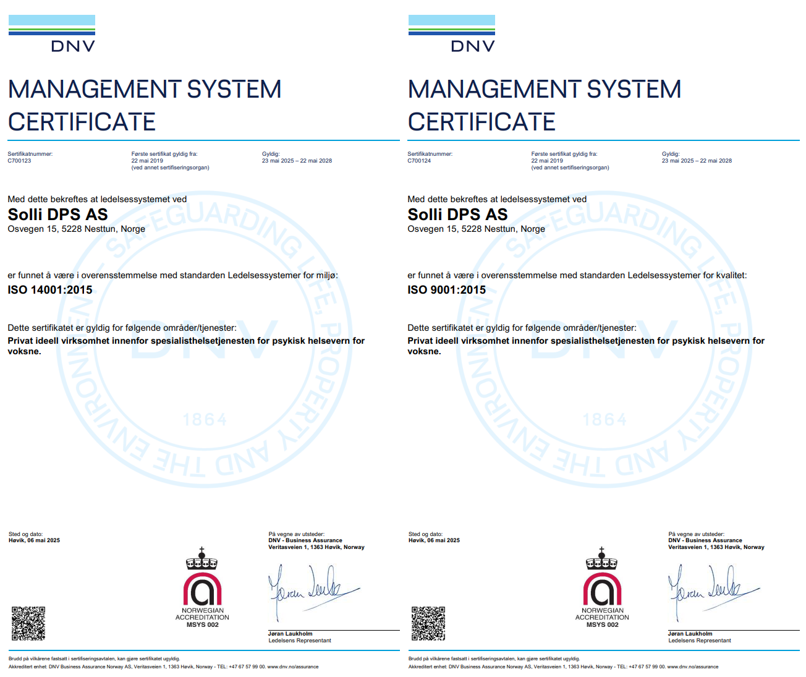Click the 1864 watermark on the ISO 14001 certificate

tap(205, 420)
